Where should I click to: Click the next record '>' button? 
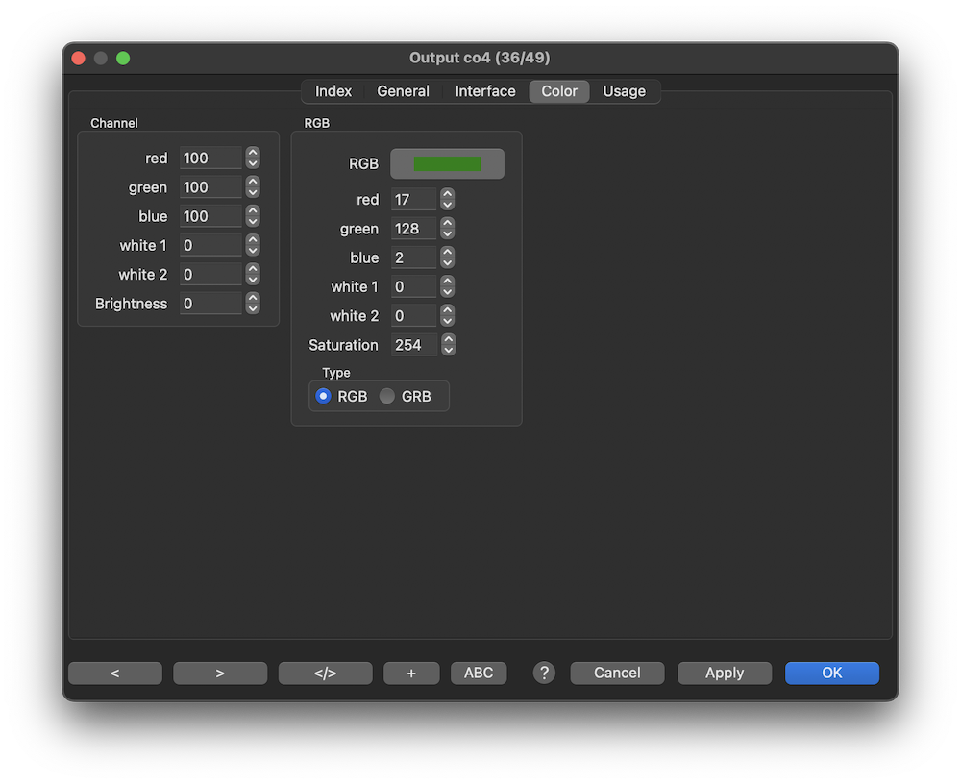pyautogui.click(x=220, y=673)
